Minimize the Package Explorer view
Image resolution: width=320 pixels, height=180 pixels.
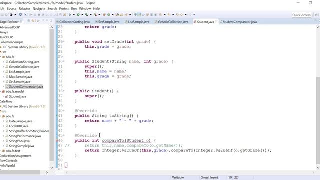click(47, 21)
